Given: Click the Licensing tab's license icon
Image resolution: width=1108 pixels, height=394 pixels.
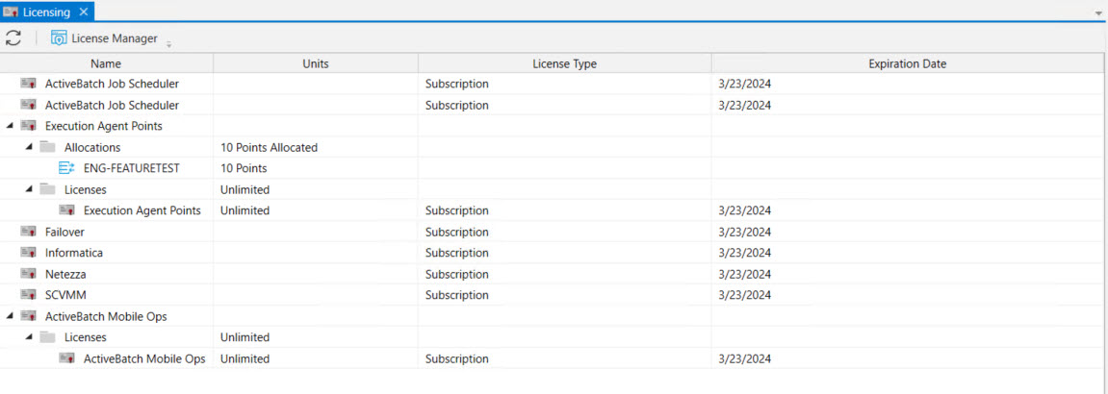Looking at the screenshot, I should click(x=11, y=12).
